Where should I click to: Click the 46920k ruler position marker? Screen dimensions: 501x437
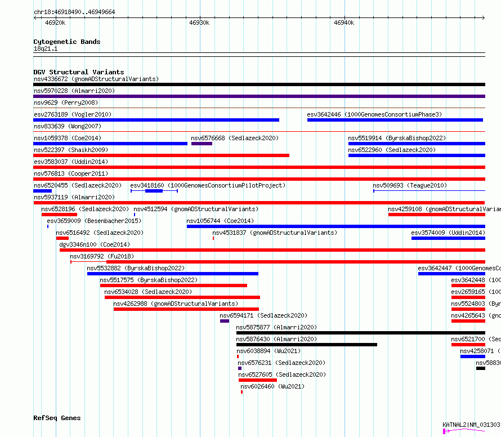(55, 23)
